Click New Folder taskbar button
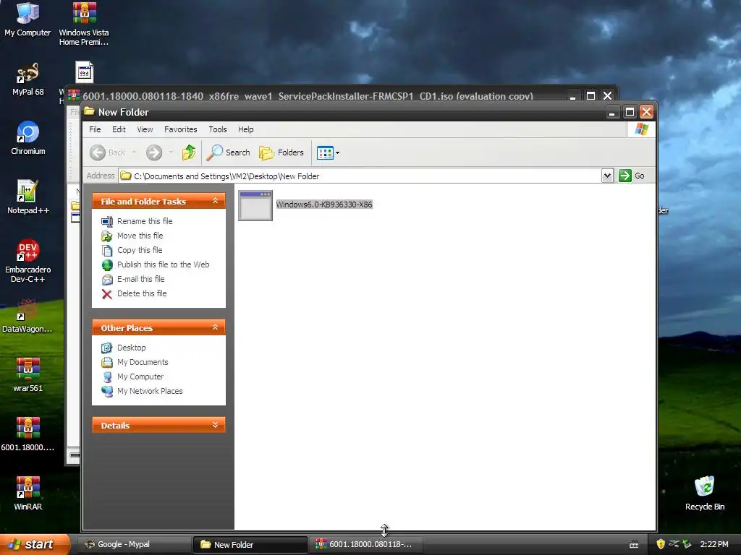This screenshot has height=555, width=741. (250, 545)
